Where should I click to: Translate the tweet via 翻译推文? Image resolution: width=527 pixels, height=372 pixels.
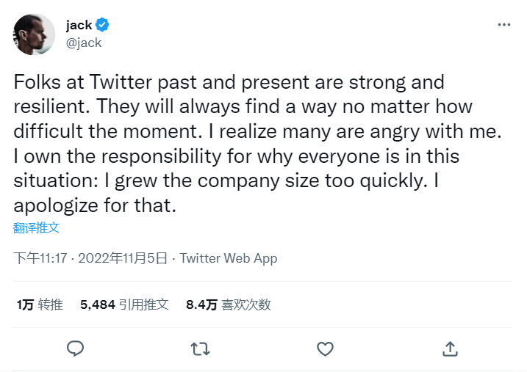click(36, 227)
